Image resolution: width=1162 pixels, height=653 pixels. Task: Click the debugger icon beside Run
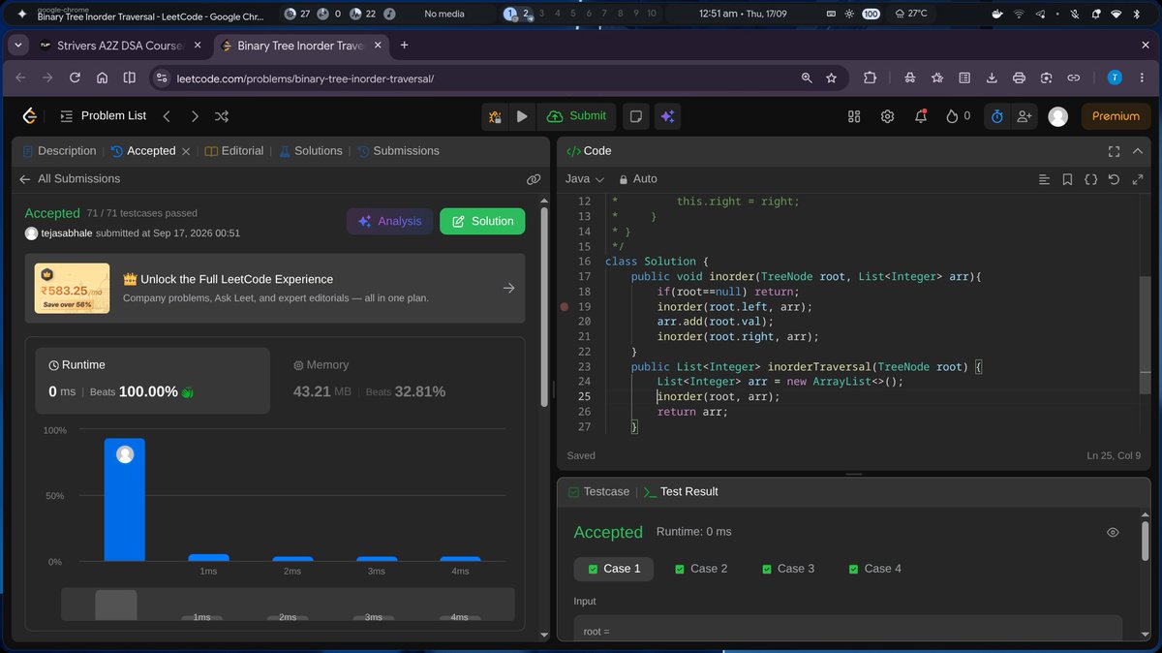496,116
